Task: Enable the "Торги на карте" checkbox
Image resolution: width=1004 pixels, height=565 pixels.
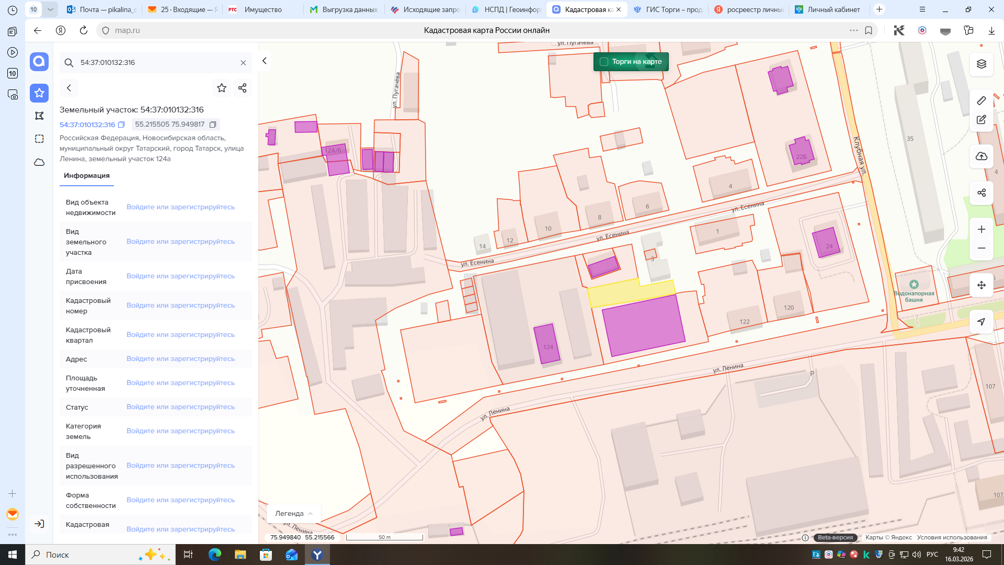Action: pyautogui.click(x=603, y=62)
